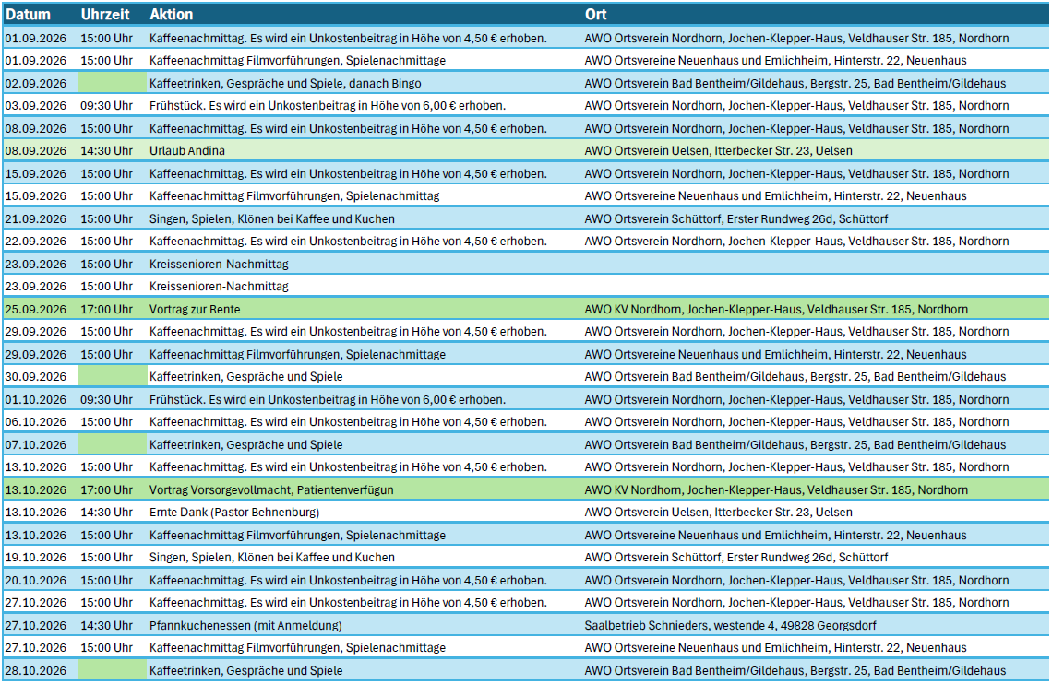Select the empty green time cell for 02.09.2026
The width and height of the screenshot is (1052, 684).
[x=111, y=83]
